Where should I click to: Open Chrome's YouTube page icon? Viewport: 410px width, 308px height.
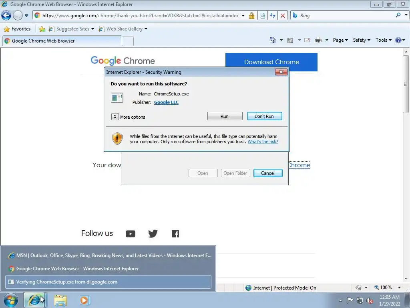coord(131,234)
